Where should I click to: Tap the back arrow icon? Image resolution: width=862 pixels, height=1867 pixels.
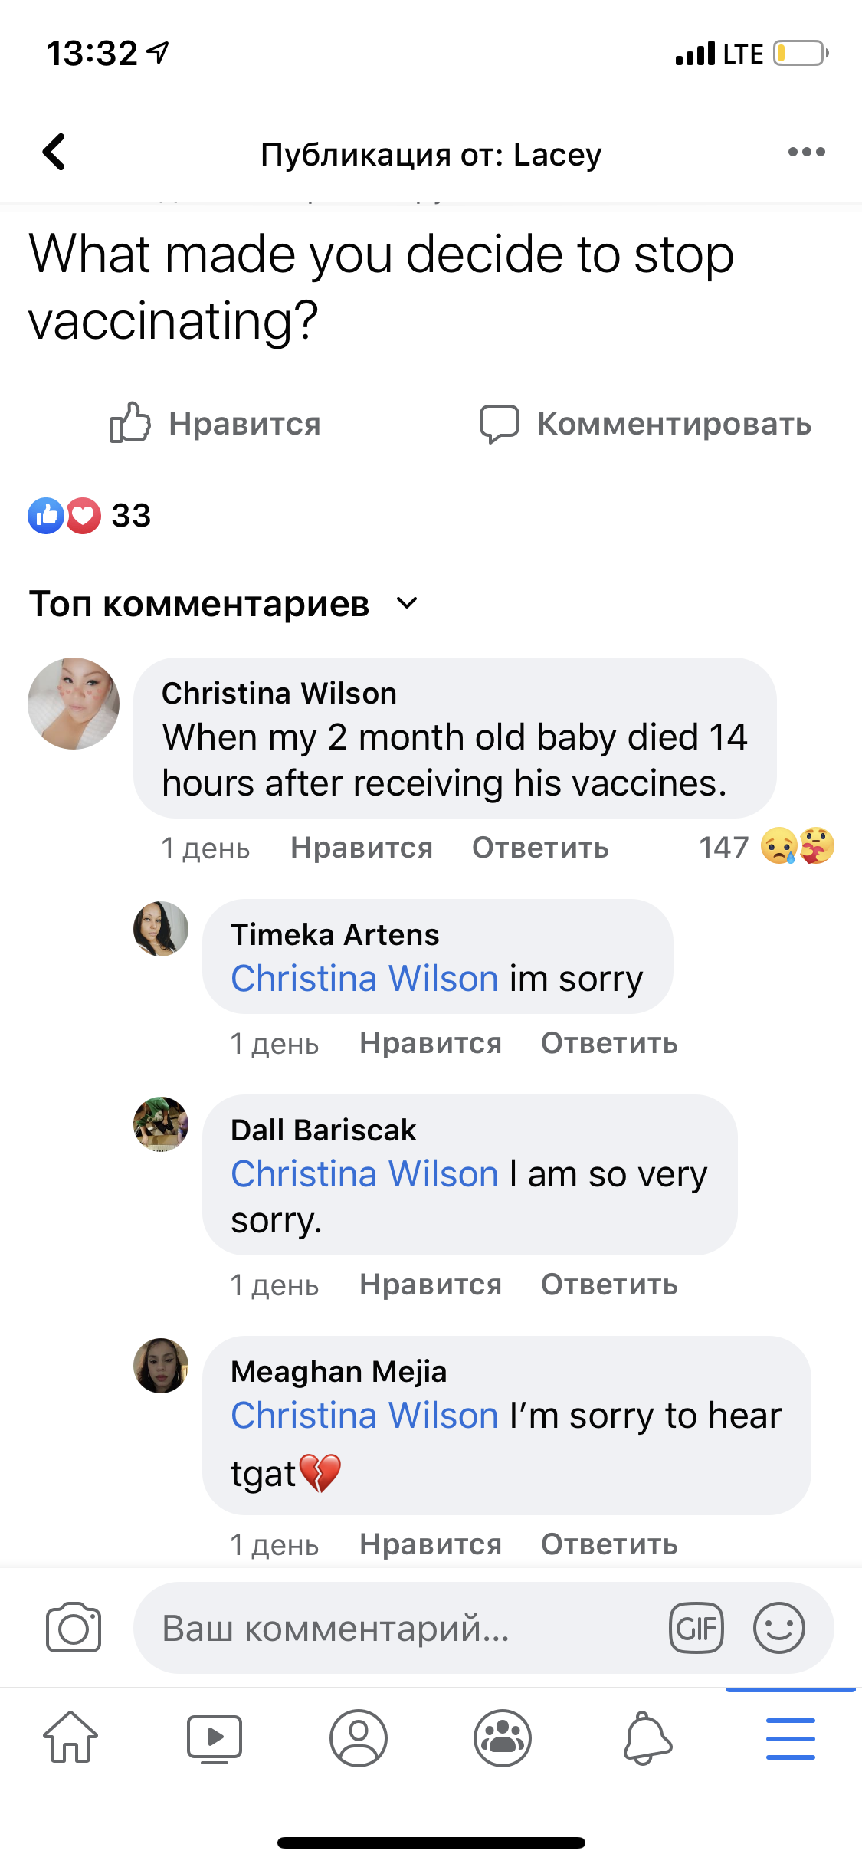point(54,152)
